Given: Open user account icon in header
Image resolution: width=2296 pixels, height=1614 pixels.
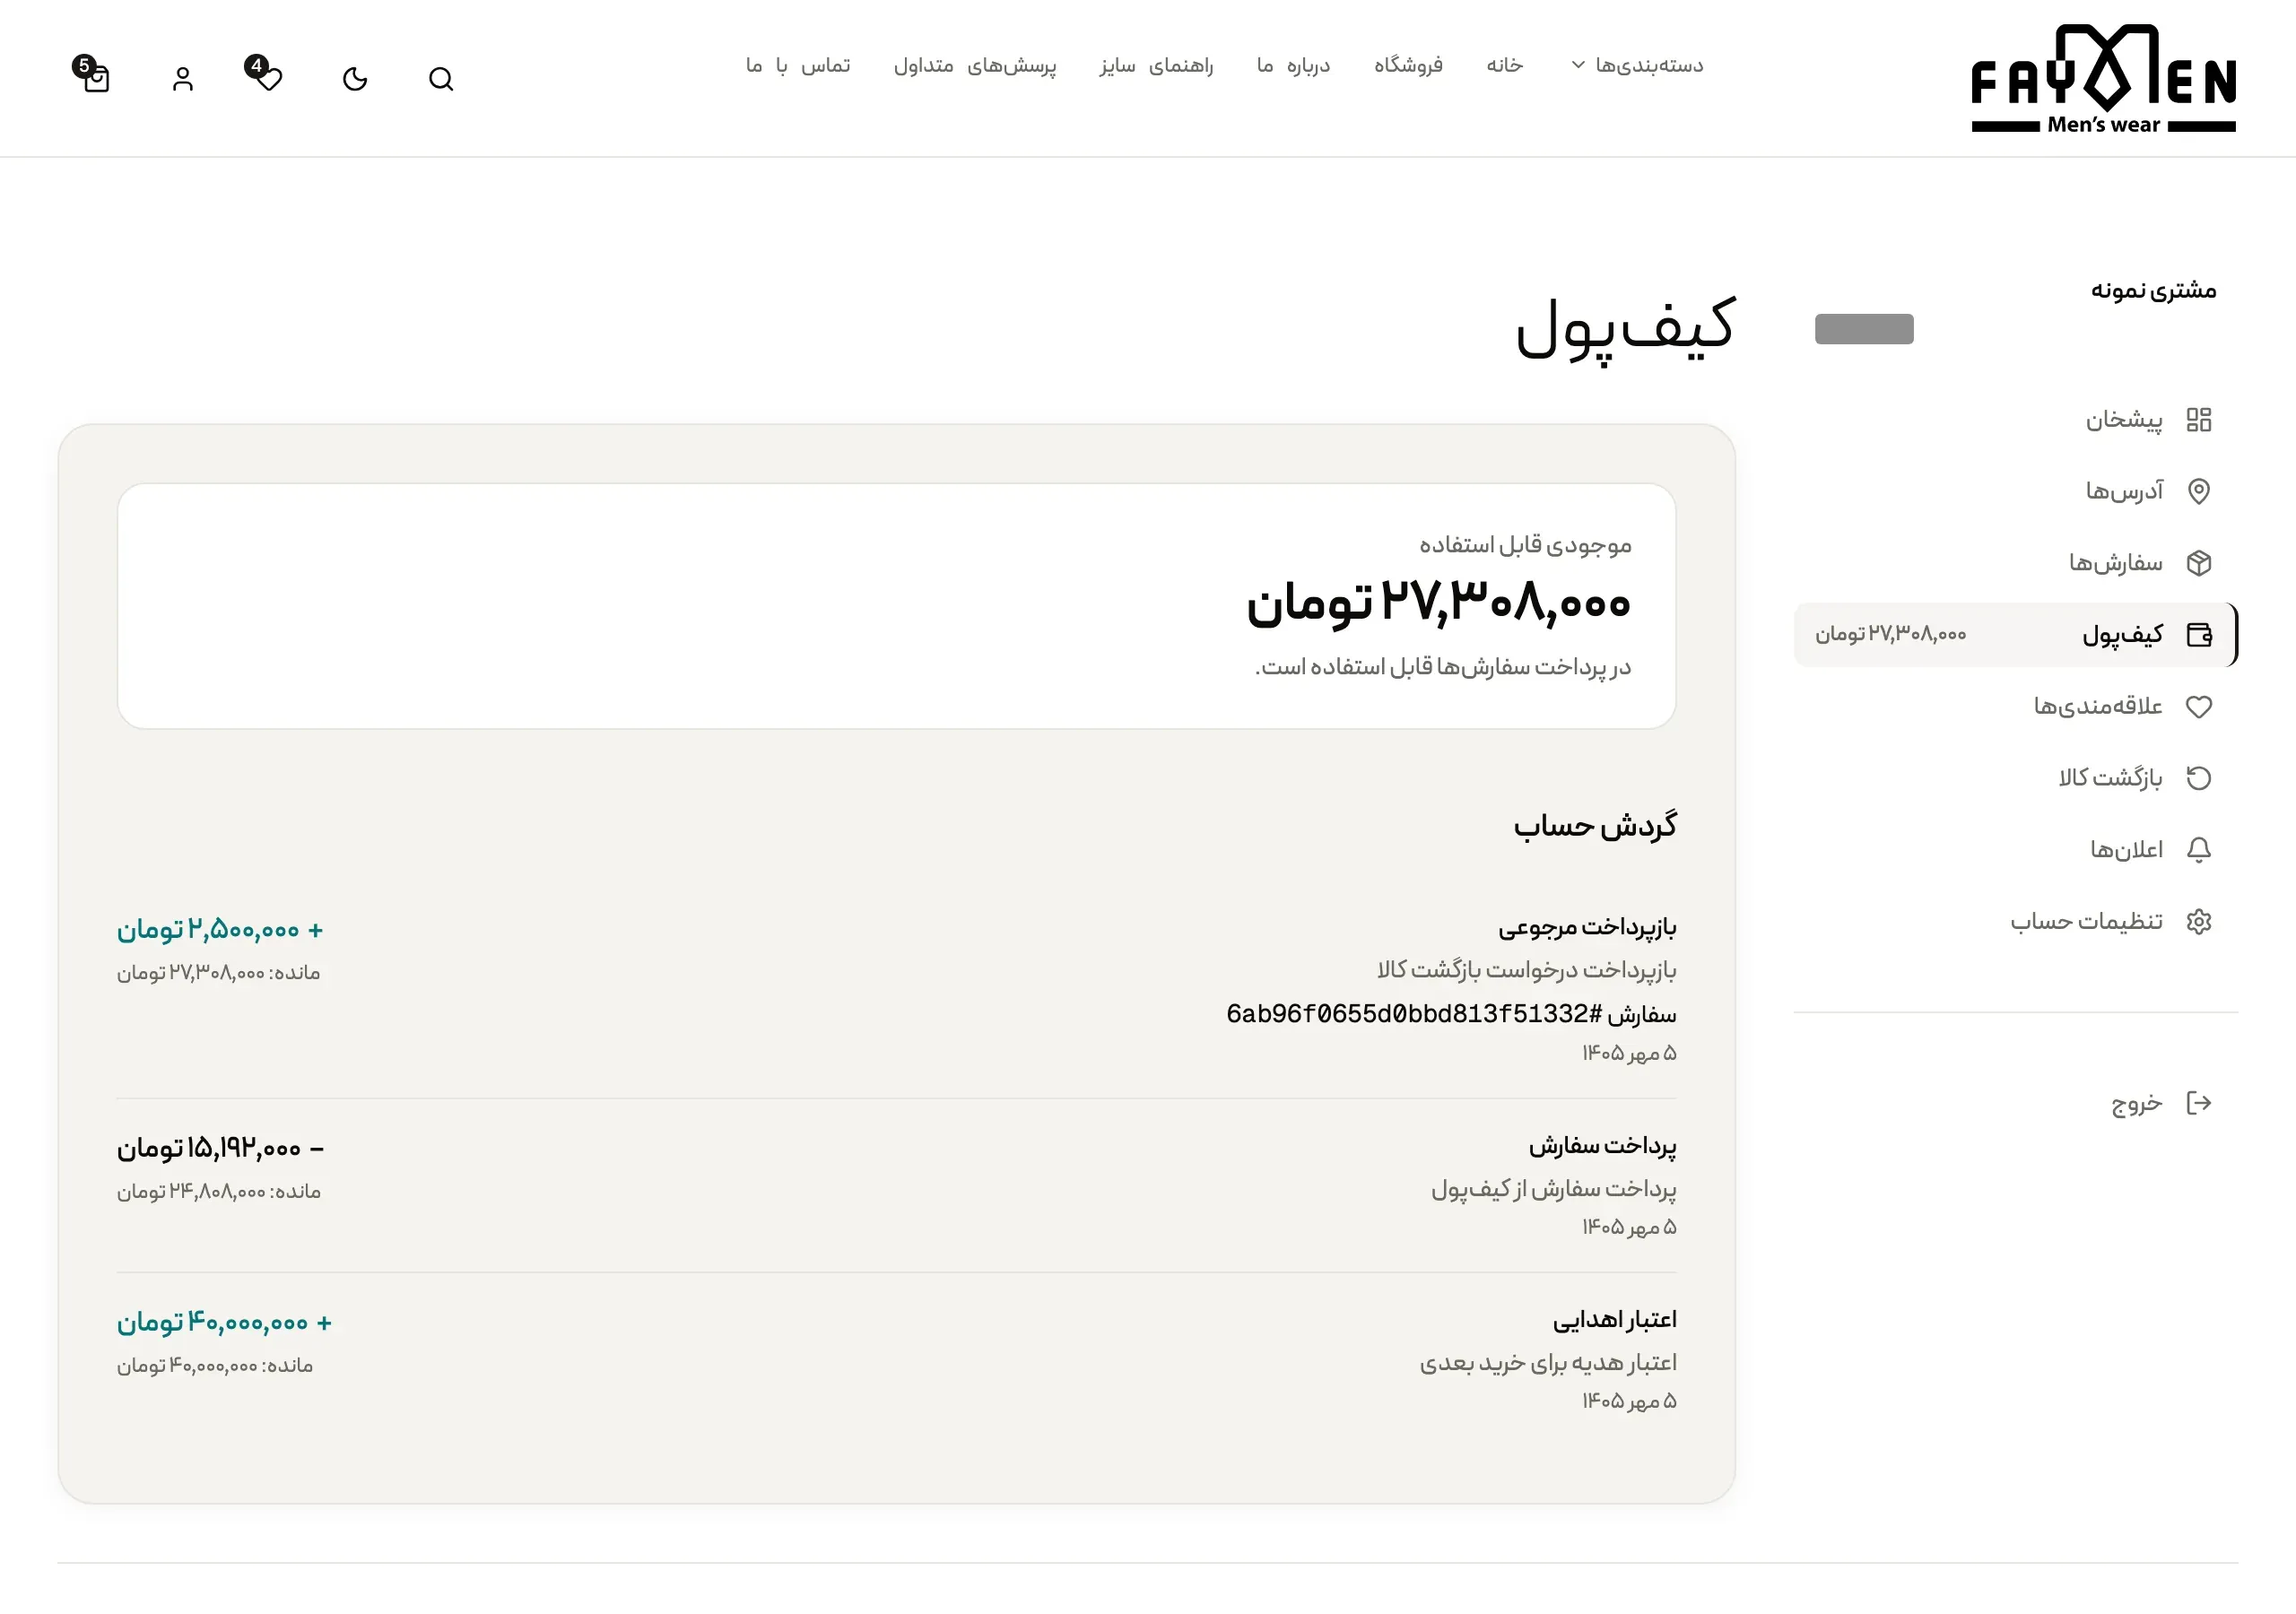Looking at the screenshot, I should (182, 79).
